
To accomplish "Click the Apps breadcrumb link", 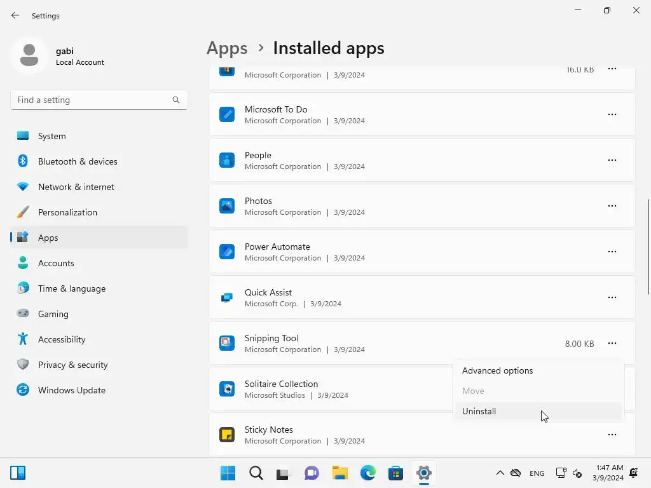I will tap(227, 48).
